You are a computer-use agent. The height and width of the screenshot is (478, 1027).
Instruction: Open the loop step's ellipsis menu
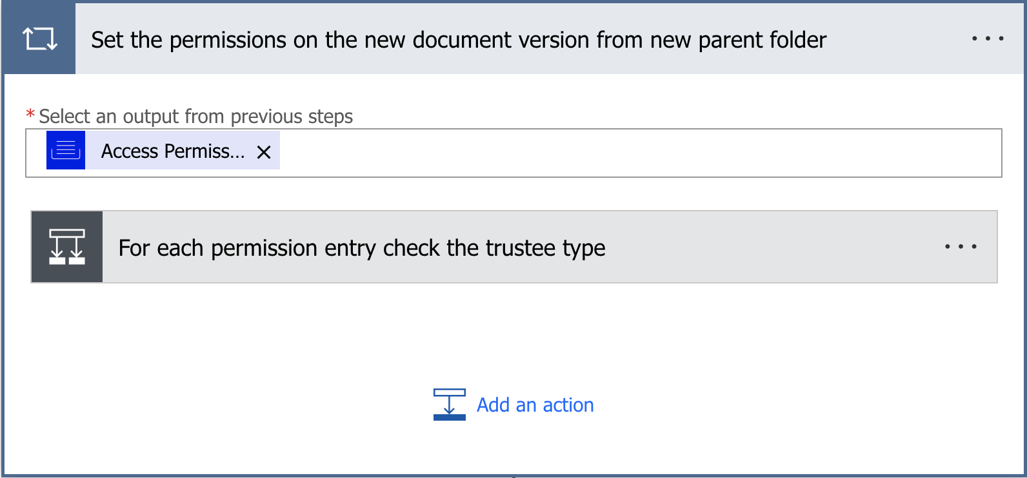pyautogui.click(x=987, y=39)
